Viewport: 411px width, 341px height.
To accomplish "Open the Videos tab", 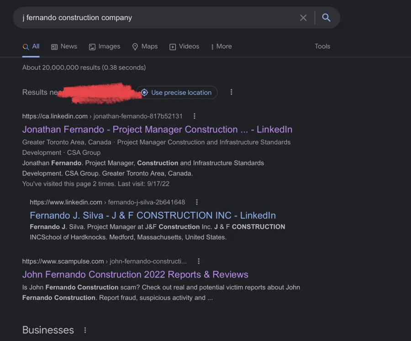I will pyautogui.click(x=184, y=47).
